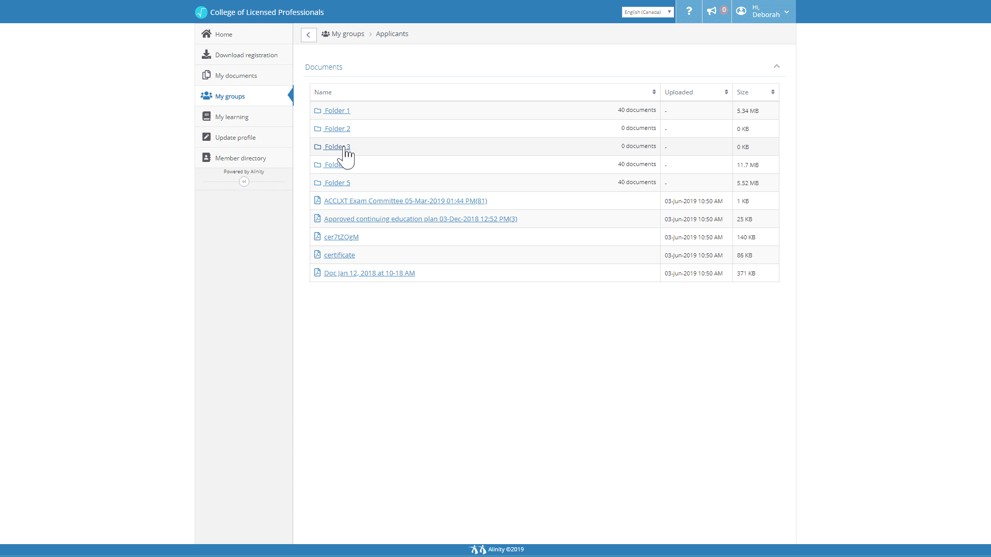The height and width of the screenshot is (557, 991).
Task: Click the Documents section heading
Action: [x=324, y=67]
